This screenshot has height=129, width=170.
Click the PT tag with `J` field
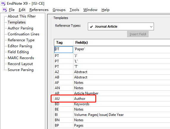point(63,56)
